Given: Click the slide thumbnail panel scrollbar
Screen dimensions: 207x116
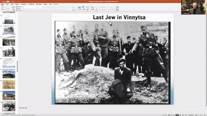Looking at the screenshot, I should (17, 66).
